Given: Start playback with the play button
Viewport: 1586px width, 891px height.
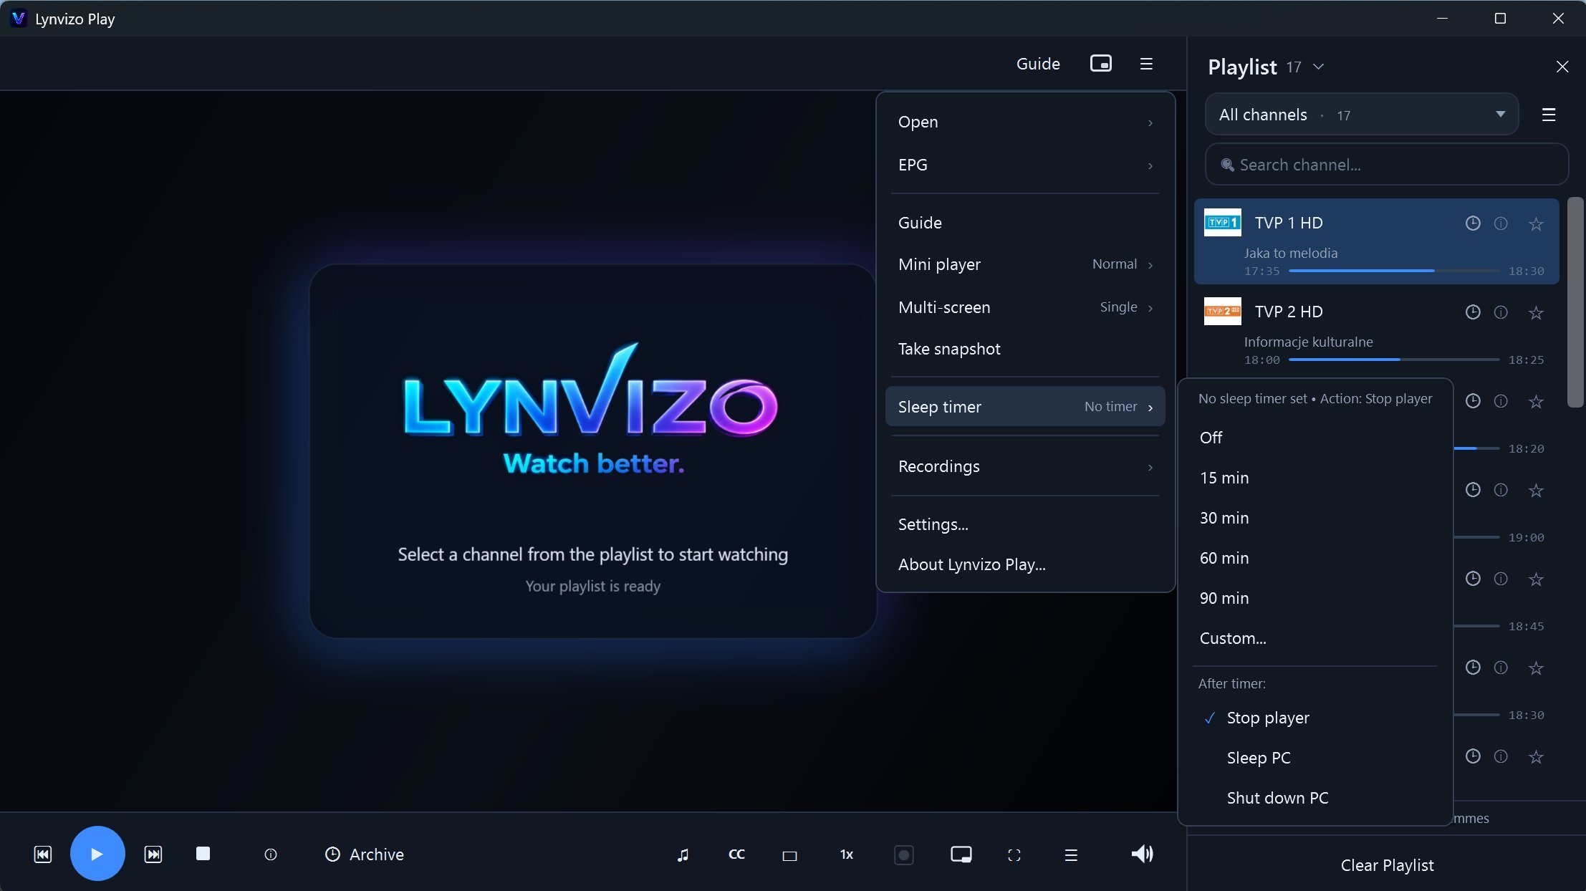Looking at the screenshot, I should [x=97, y=854].
